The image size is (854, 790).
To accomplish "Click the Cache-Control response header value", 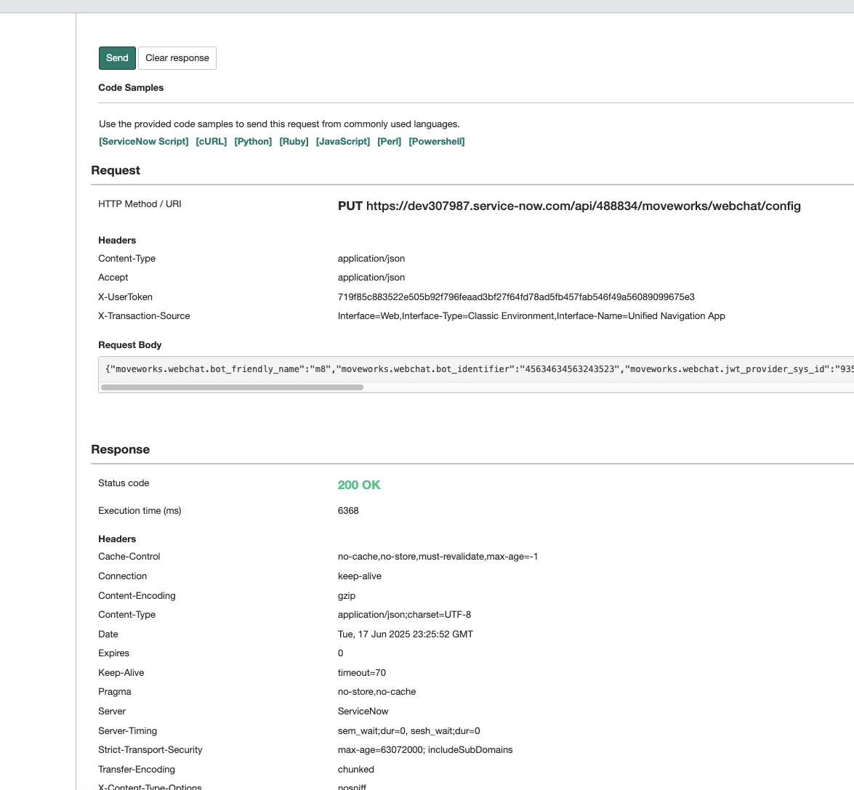I will [x=438, y=557].
